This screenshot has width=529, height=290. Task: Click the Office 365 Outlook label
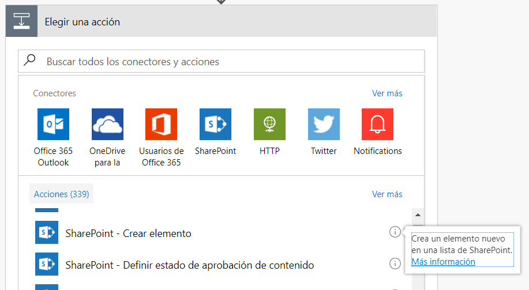tap(53, 157)
